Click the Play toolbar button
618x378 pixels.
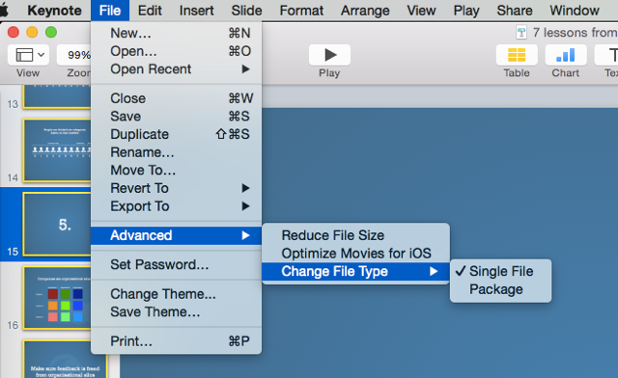pos(329,55)
